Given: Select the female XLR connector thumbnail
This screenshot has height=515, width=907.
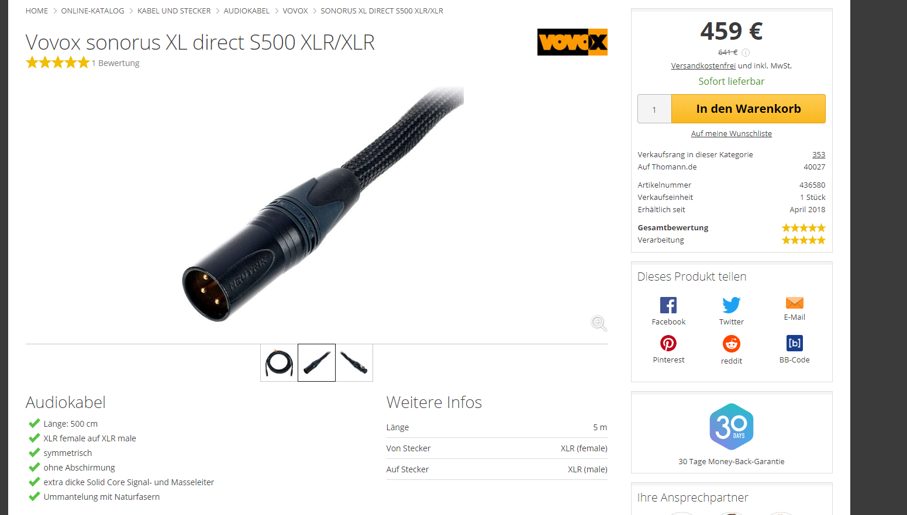Looking at the screenshot, I should [x=354, y=363].
